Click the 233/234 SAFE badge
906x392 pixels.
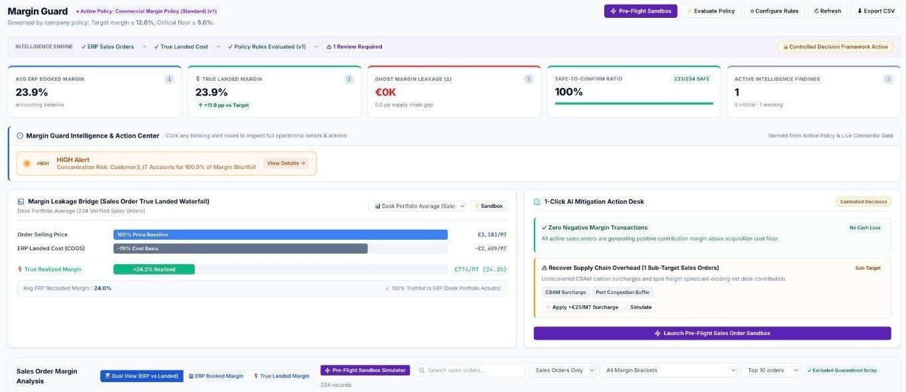pos(692,79)
